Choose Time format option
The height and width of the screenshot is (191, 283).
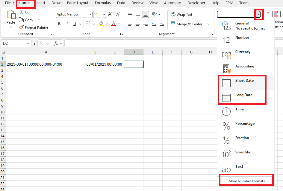point(246,112)
